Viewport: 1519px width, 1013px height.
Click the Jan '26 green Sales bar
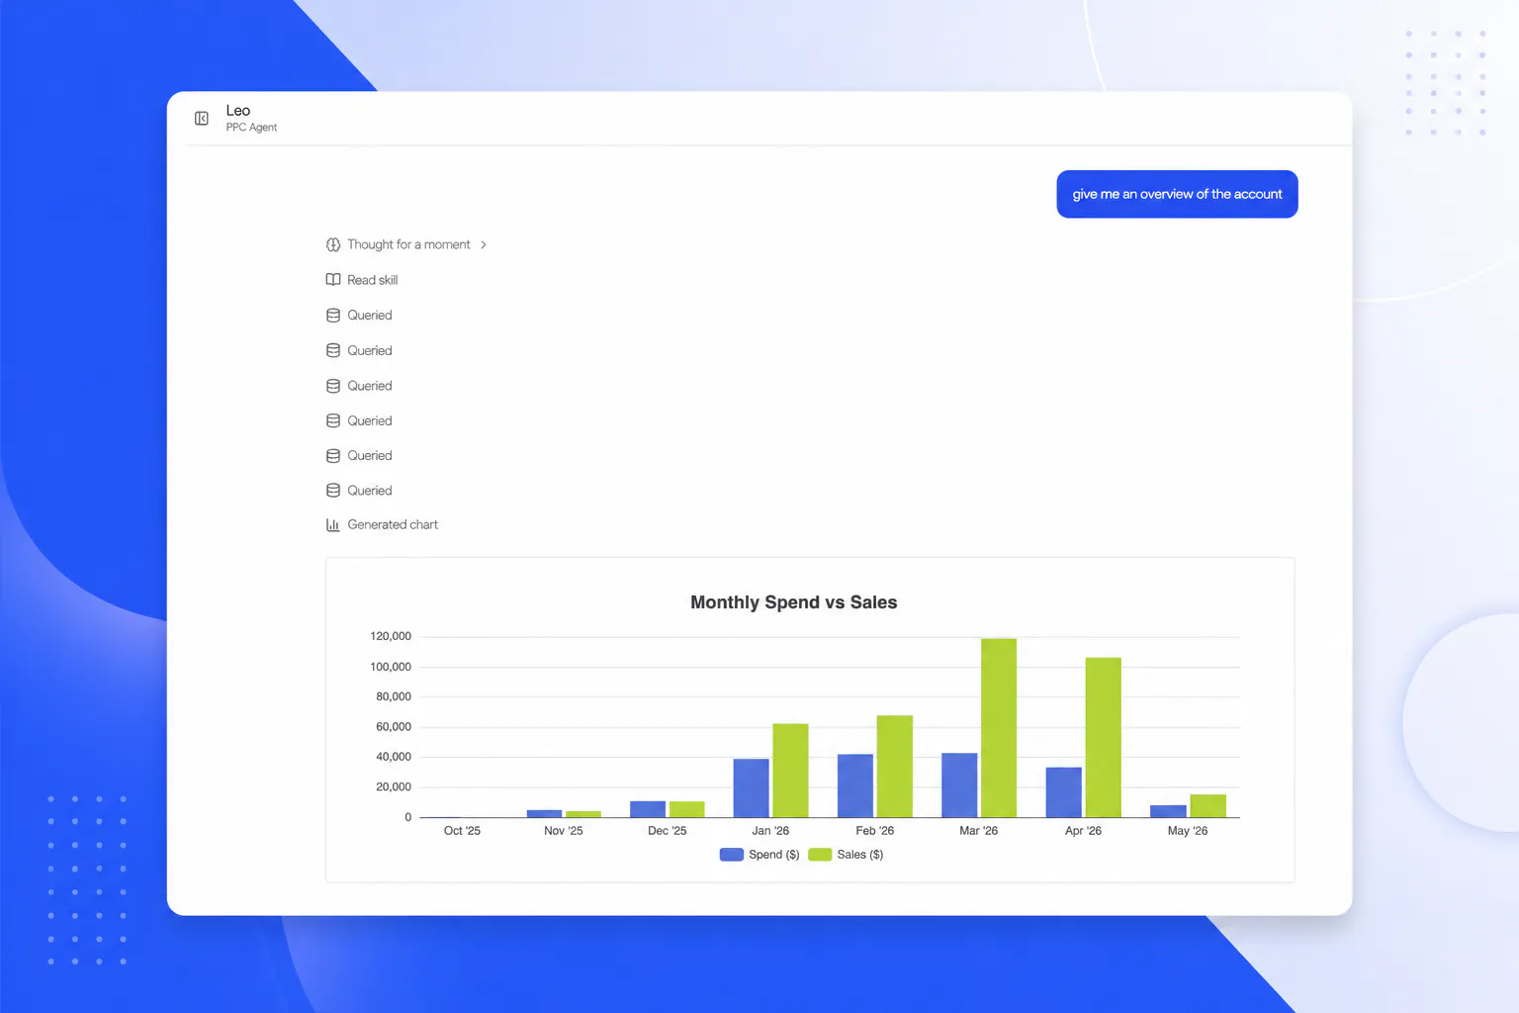pos(790,771)
